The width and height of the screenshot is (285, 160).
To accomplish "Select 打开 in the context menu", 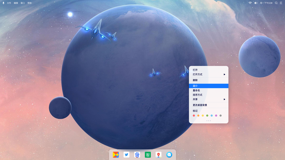I will pos(209,70).
